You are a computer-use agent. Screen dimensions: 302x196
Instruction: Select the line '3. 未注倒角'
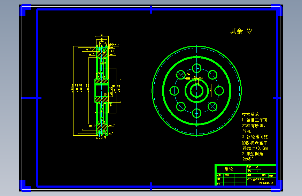(253, 154)
